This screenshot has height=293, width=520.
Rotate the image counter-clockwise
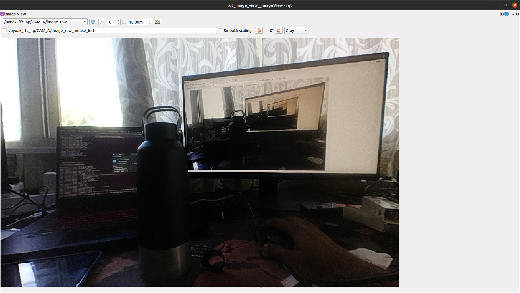coord(259,30)
